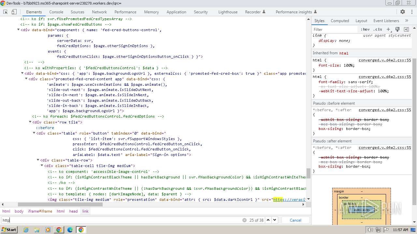Open the Memory tab
This screenshot has height=234, width=417.
click(x=151, y=12)
